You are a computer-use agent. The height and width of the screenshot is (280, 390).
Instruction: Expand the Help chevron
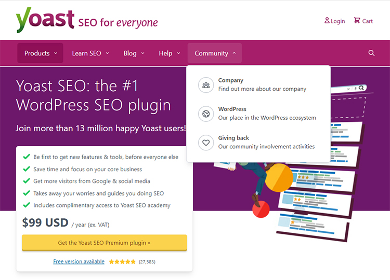click(178, 53)
